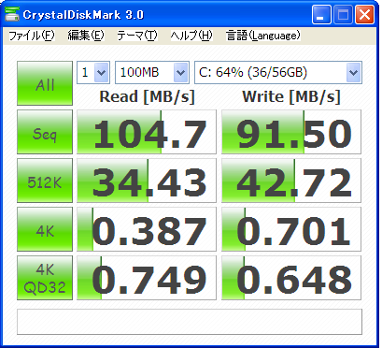The image size is (382, 348).
Task: Open the 編集(E) menu
Action: [86, 36]
